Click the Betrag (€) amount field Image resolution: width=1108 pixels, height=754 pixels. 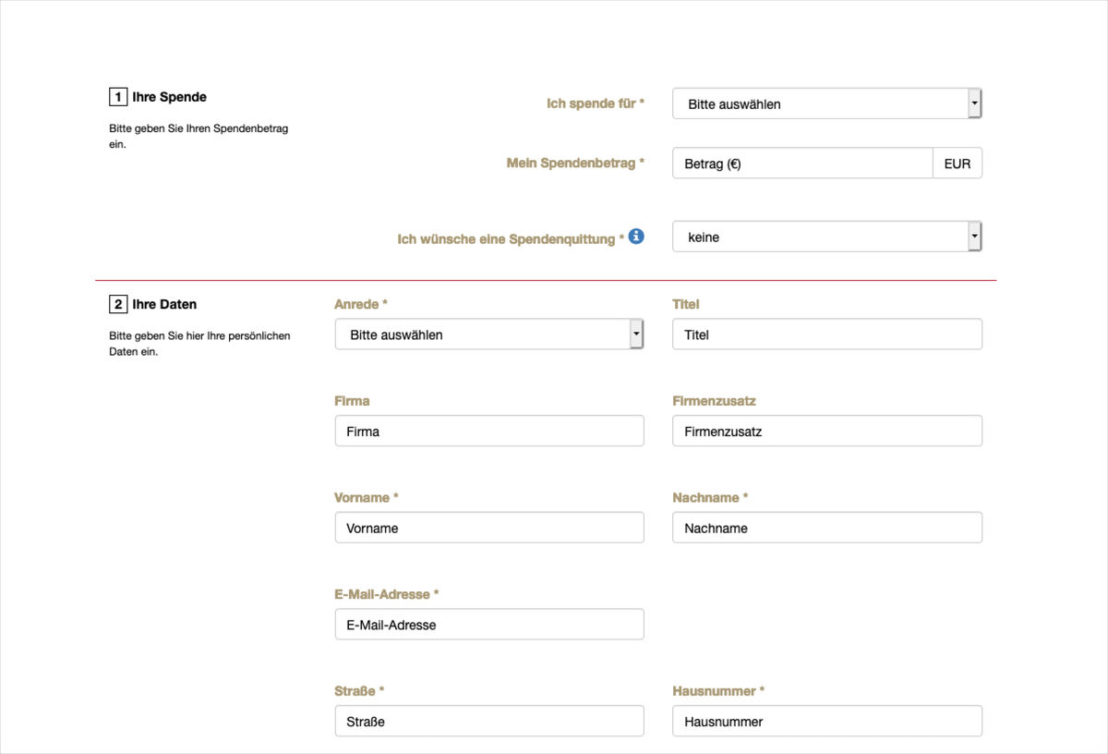pyautogui.click(x=802, y=164)
